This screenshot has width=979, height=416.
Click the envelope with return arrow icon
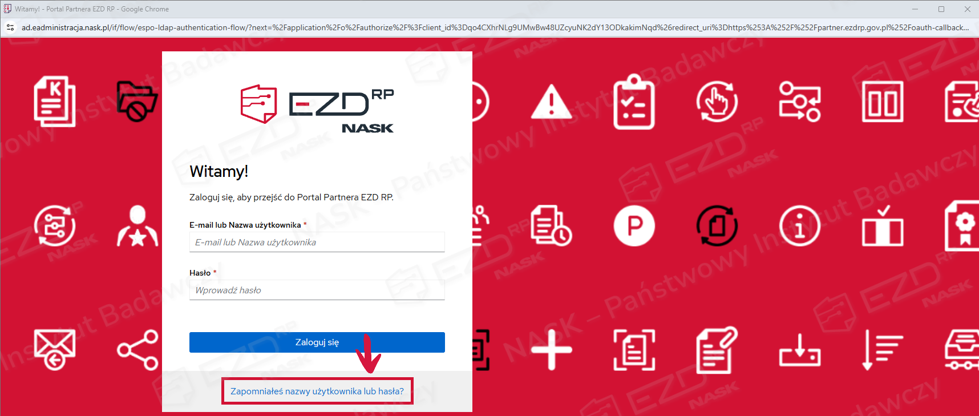55,350
